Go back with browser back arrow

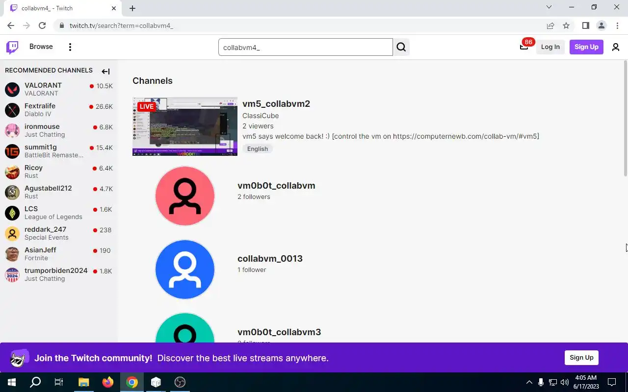[11, 25]
